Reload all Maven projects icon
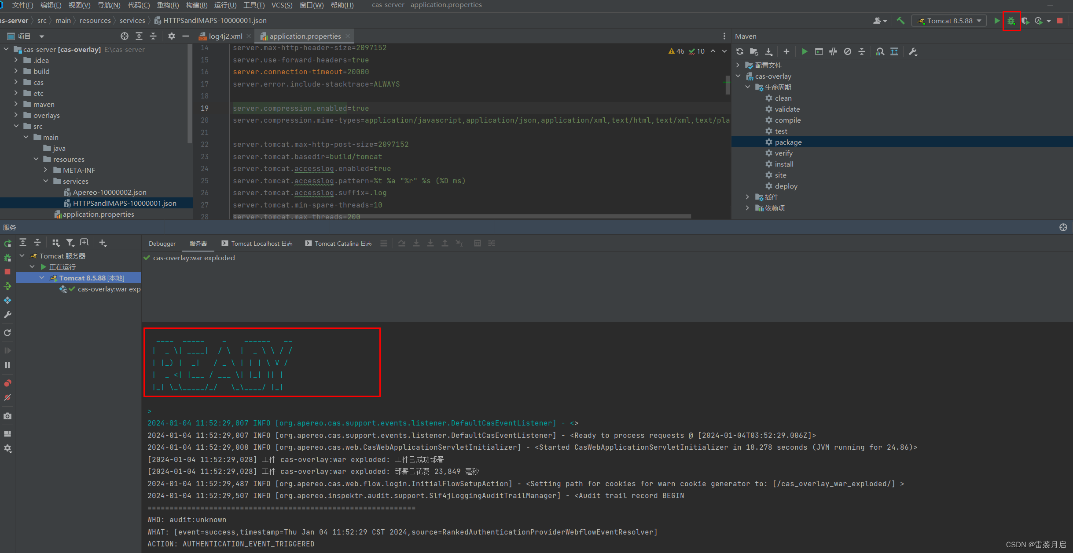This screenshot has width=1073, height=553. (x=740, y=52)
